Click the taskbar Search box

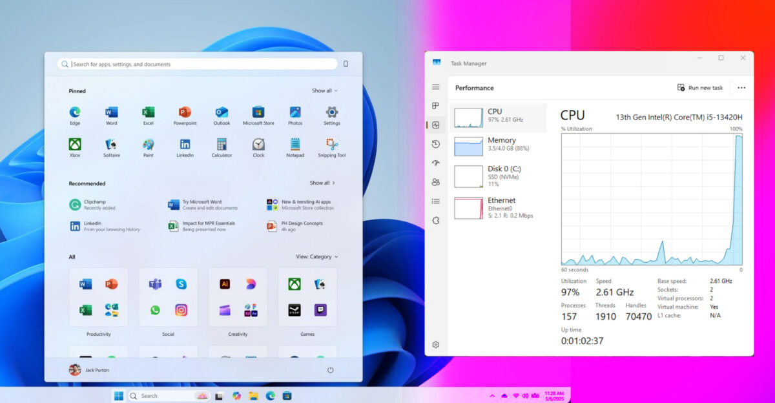169,396
